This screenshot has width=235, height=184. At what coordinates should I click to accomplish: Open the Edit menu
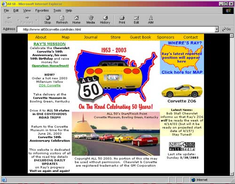pos(16,10)
